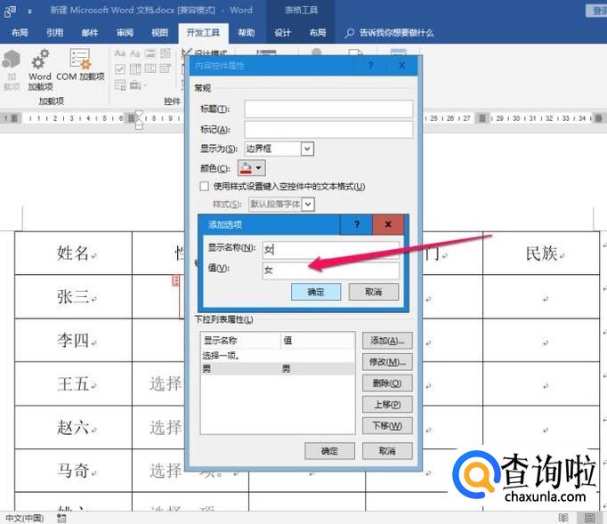Screen dimensions: 607x524
Task: Focus the 标记(A) input field
Action: tap(328, 130)
